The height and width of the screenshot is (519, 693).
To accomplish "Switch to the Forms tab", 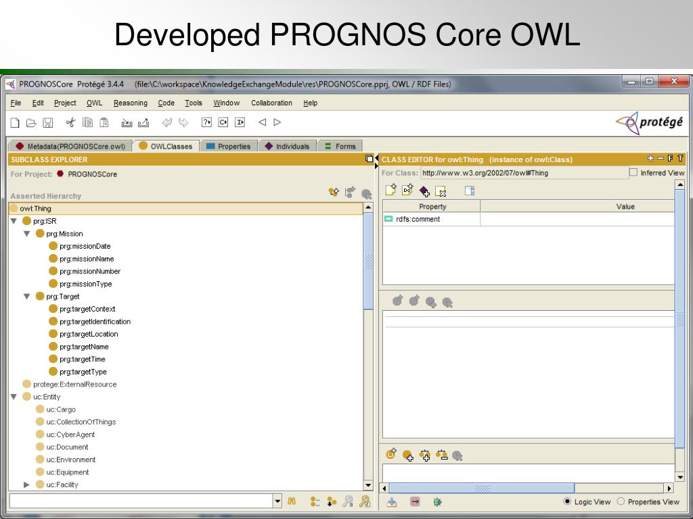I will point(340,146).
